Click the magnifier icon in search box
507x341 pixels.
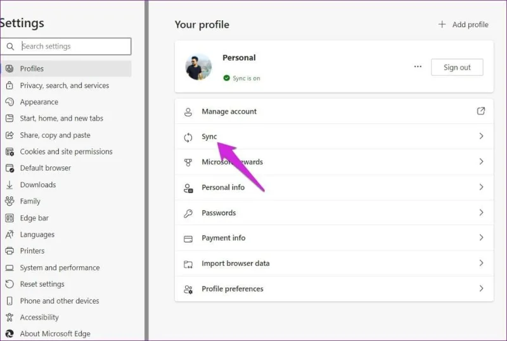[x=10, y=47]
